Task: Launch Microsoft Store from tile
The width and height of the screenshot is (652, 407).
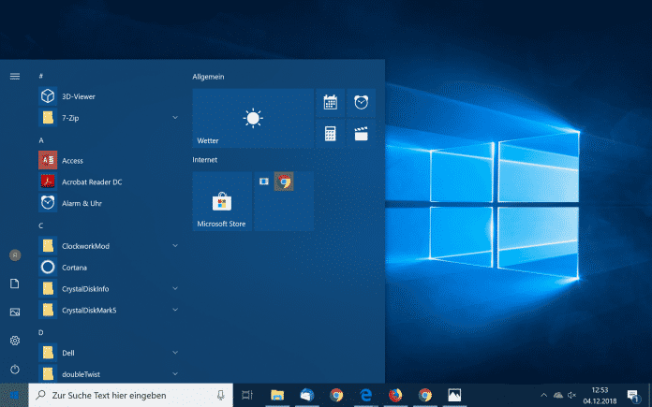Action: coord(222,201)
